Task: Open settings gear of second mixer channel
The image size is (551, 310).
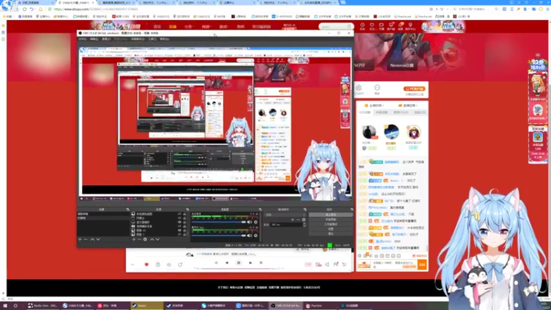Action: point(256,236)
